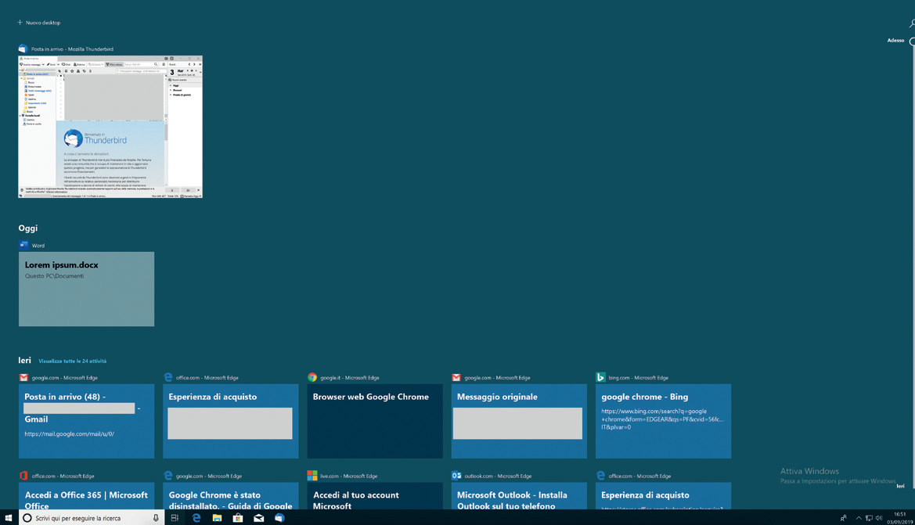Click the Microsoft logo next to live.com
The image size is (915, 525).
(312, 476)
